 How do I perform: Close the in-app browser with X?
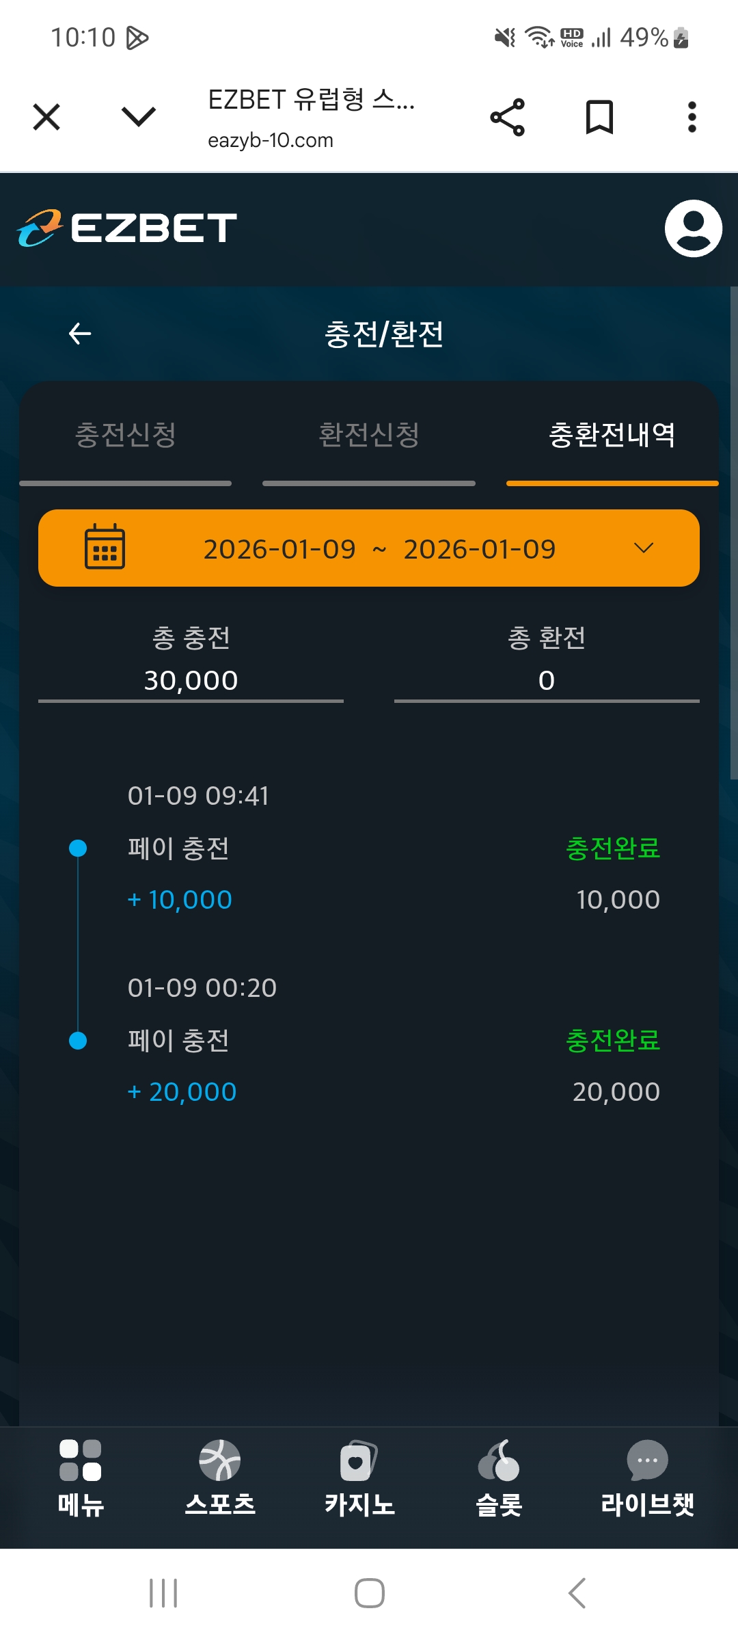(46, 117)
